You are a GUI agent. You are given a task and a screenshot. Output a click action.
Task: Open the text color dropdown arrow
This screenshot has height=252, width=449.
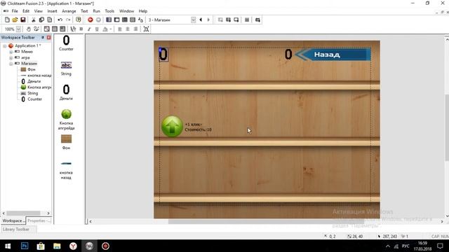111,29
